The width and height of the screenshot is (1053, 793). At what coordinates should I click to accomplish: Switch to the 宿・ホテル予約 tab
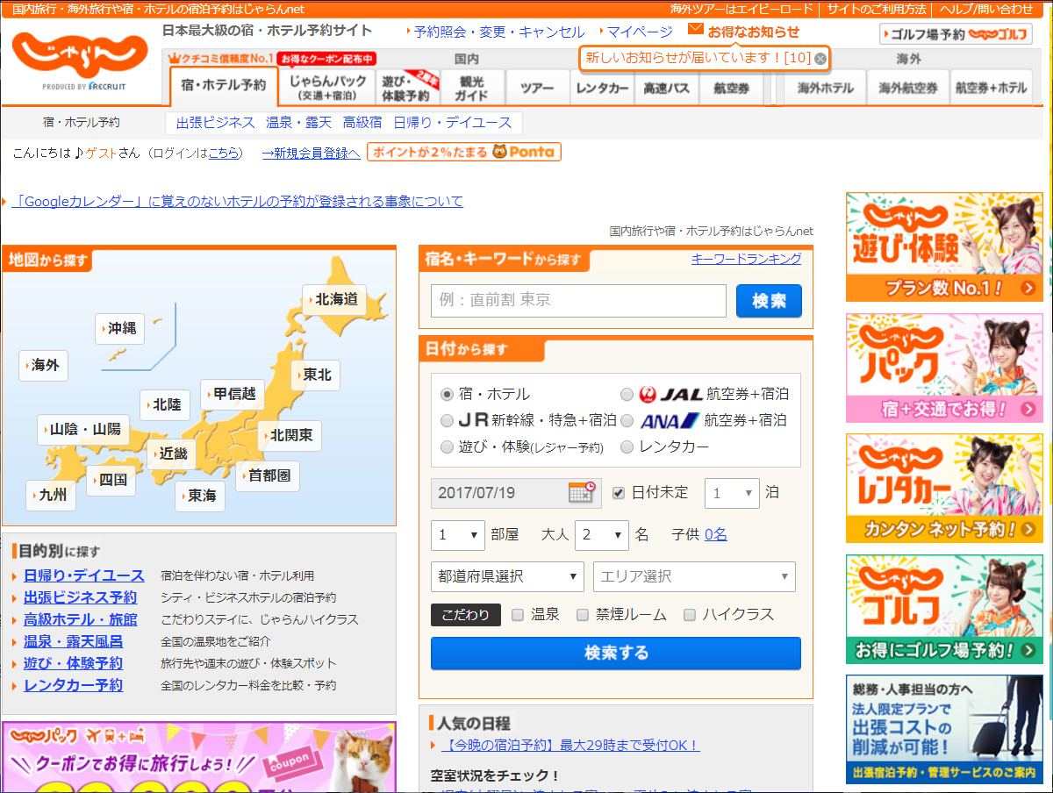[x=223, y=86]
